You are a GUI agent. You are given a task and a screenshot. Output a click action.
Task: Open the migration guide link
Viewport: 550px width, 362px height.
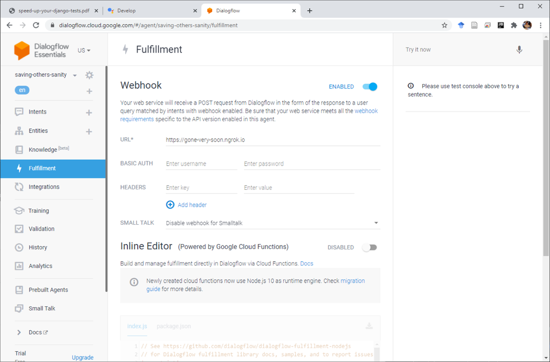point(255,285)
